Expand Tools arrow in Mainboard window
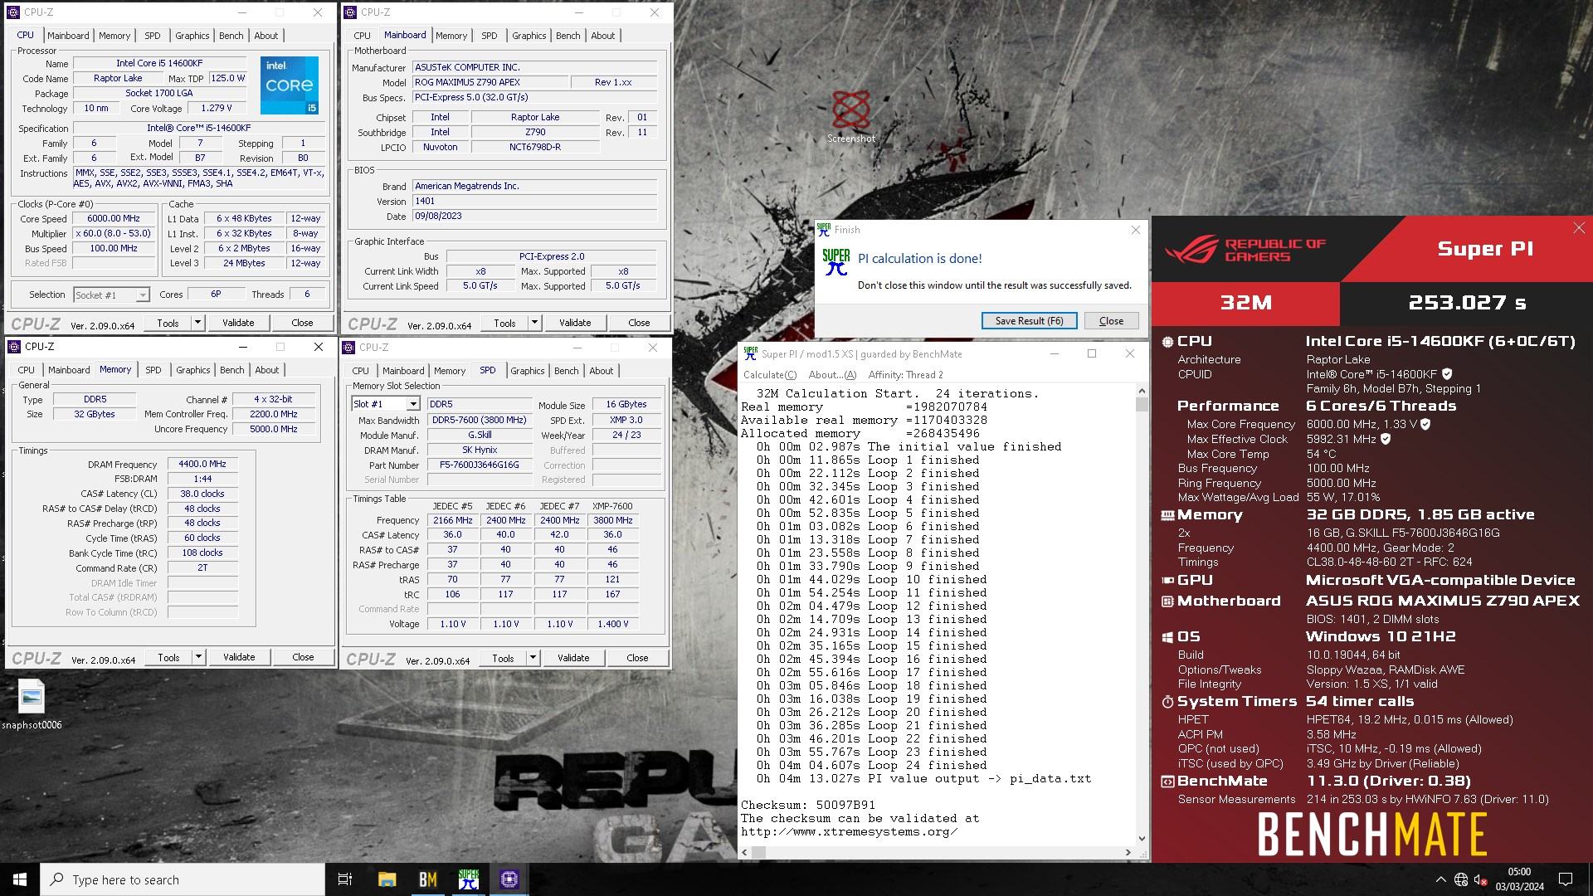Screen dimensions: 1593x896 (534, 323)
